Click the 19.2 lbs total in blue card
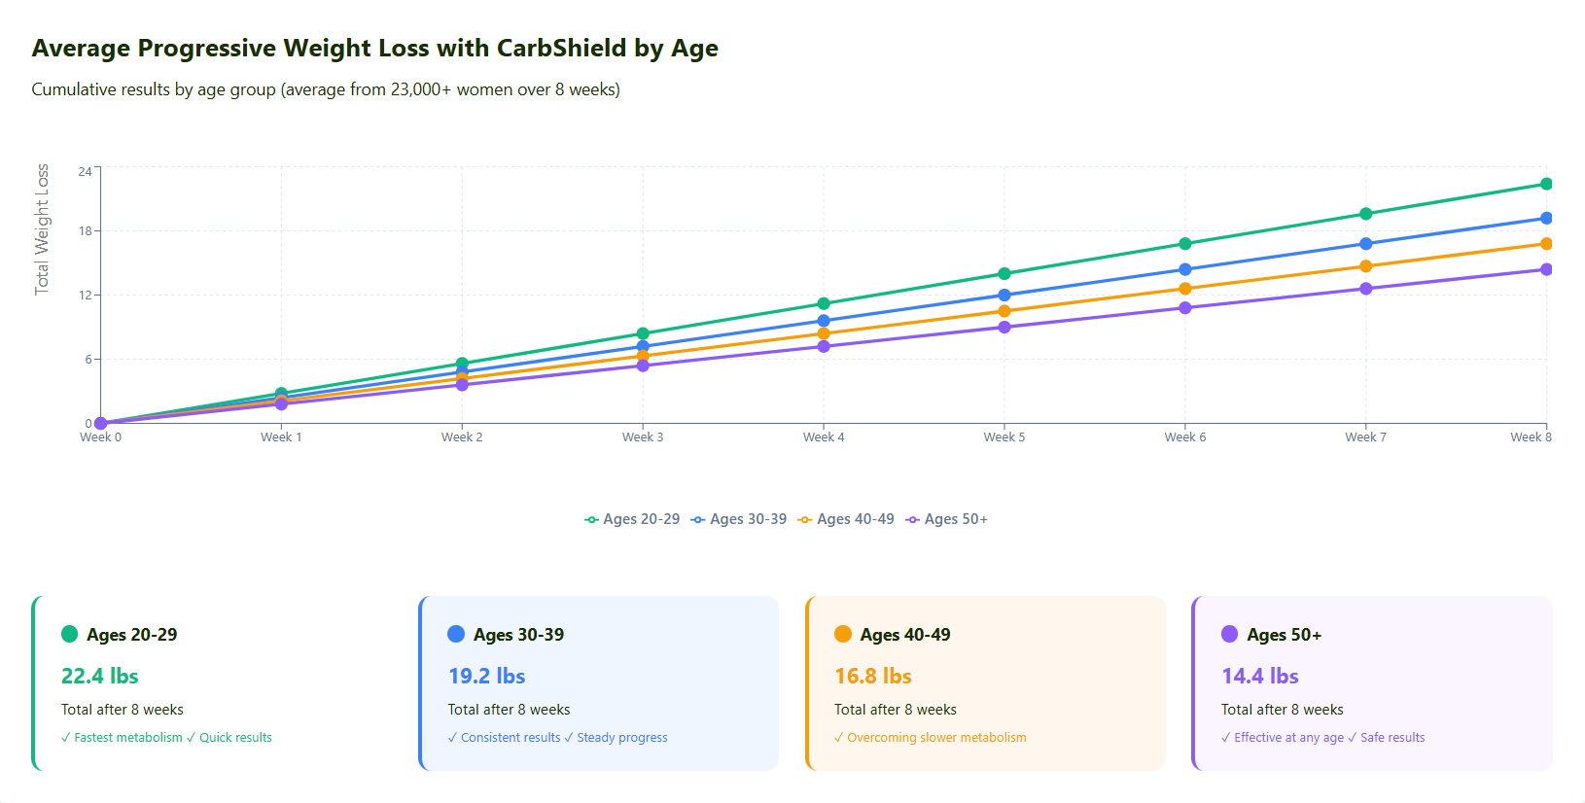The image size is (1585, 803). coord(486,676)
